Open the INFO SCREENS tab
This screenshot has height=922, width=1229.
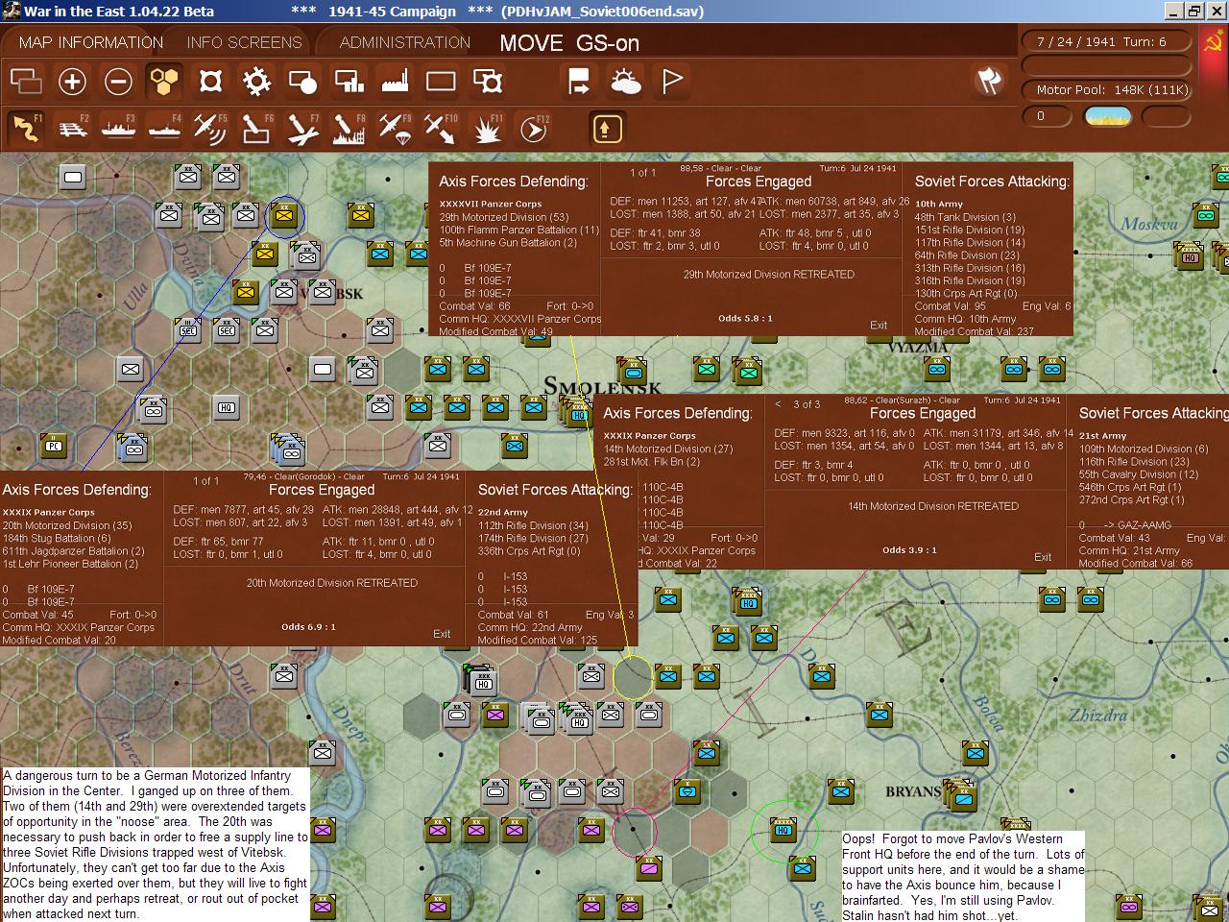(x=244, y=42)
